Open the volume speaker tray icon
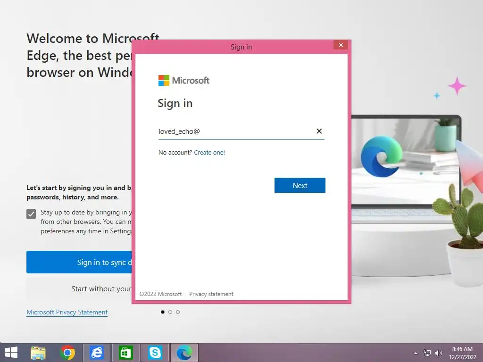The width and height of the screenshot is (483, 362). tap(438, 353)
